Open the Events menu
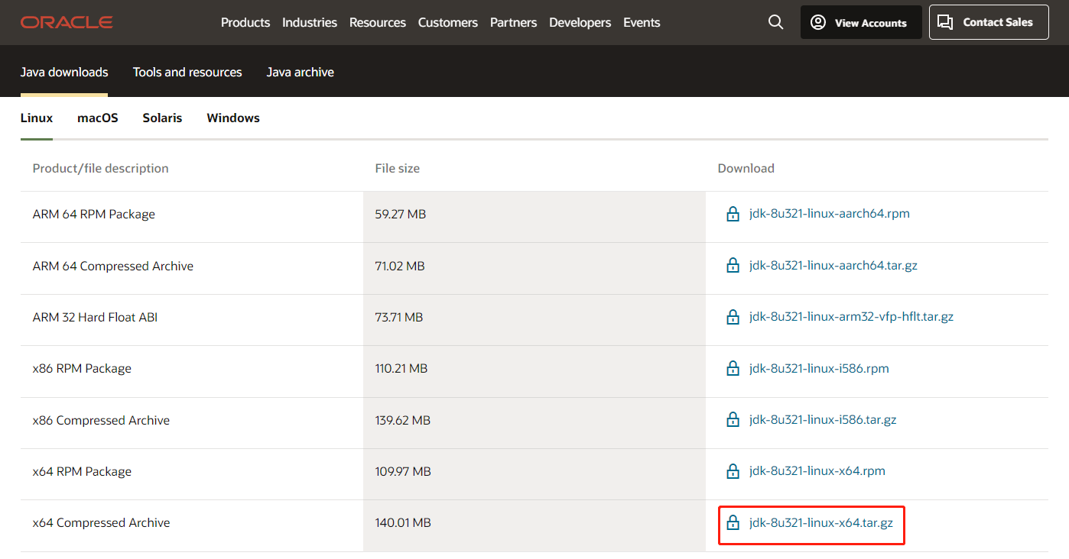Screen dimensions: 1069x559 click(x=642, y=23)
